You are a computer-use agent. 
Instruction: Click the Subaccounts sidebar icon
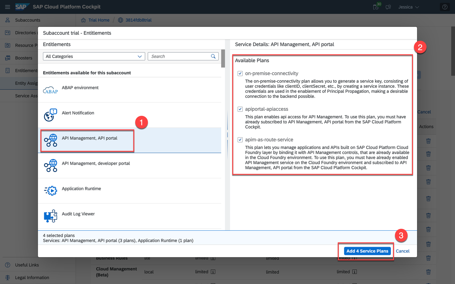click(8, 20)
